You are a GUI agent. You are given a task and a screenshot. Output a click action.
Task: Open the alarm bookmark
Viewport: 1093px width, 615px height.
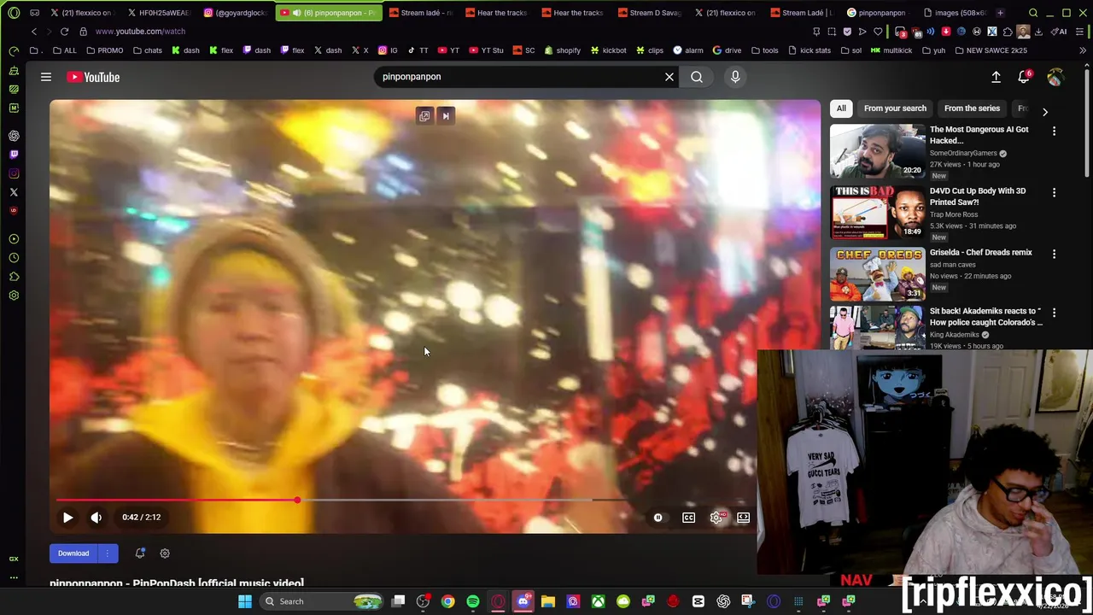(x=687, y=50)
